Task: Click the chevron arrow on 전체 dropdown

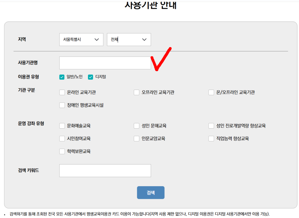Action: 144,40
